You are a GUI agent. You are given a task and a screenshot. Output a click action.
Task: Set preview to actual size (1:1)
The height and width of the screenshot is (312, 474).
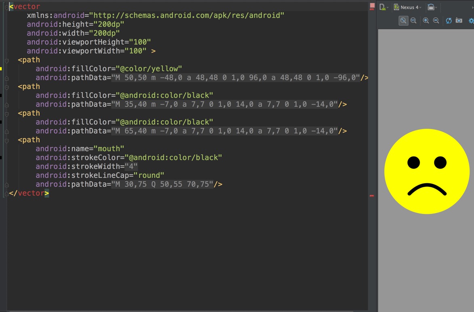click(414, 21)
